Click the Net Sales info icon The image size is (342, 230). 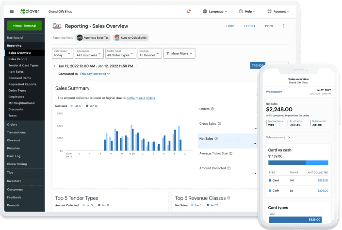click(x=216, y=138)
